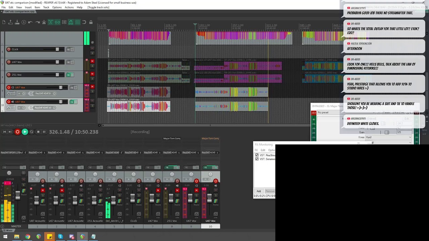
Task: Click the Save Project toolbar icon
Action: click(x=17, y=22)
